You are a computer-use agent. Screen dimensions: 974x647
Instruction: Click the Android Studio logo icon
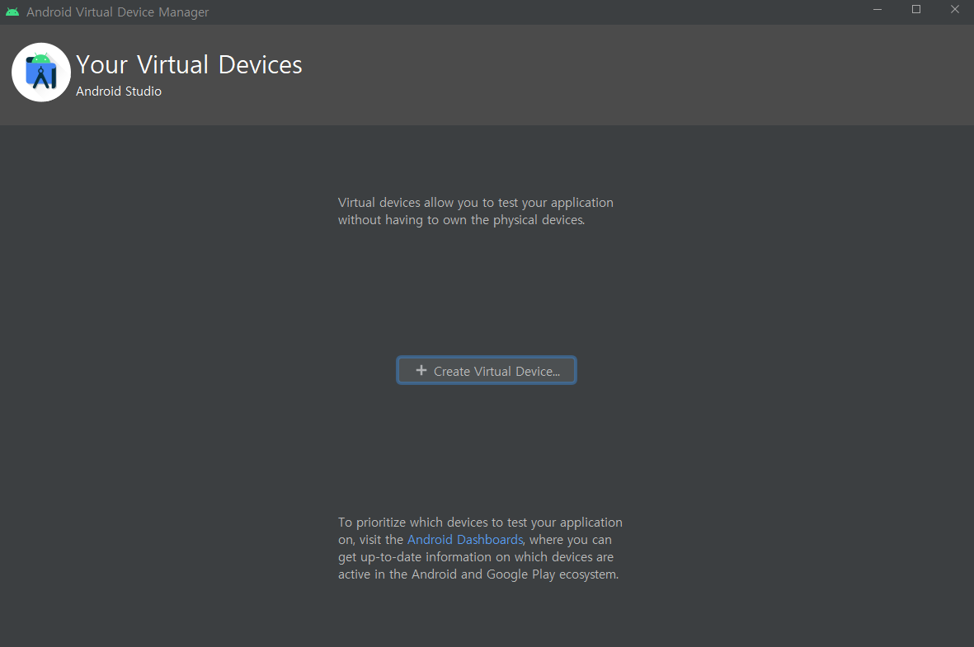[x=41, y=72]
